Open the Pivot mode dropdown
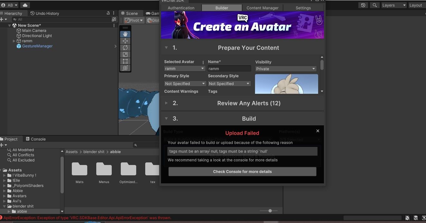 click(134, 20)
